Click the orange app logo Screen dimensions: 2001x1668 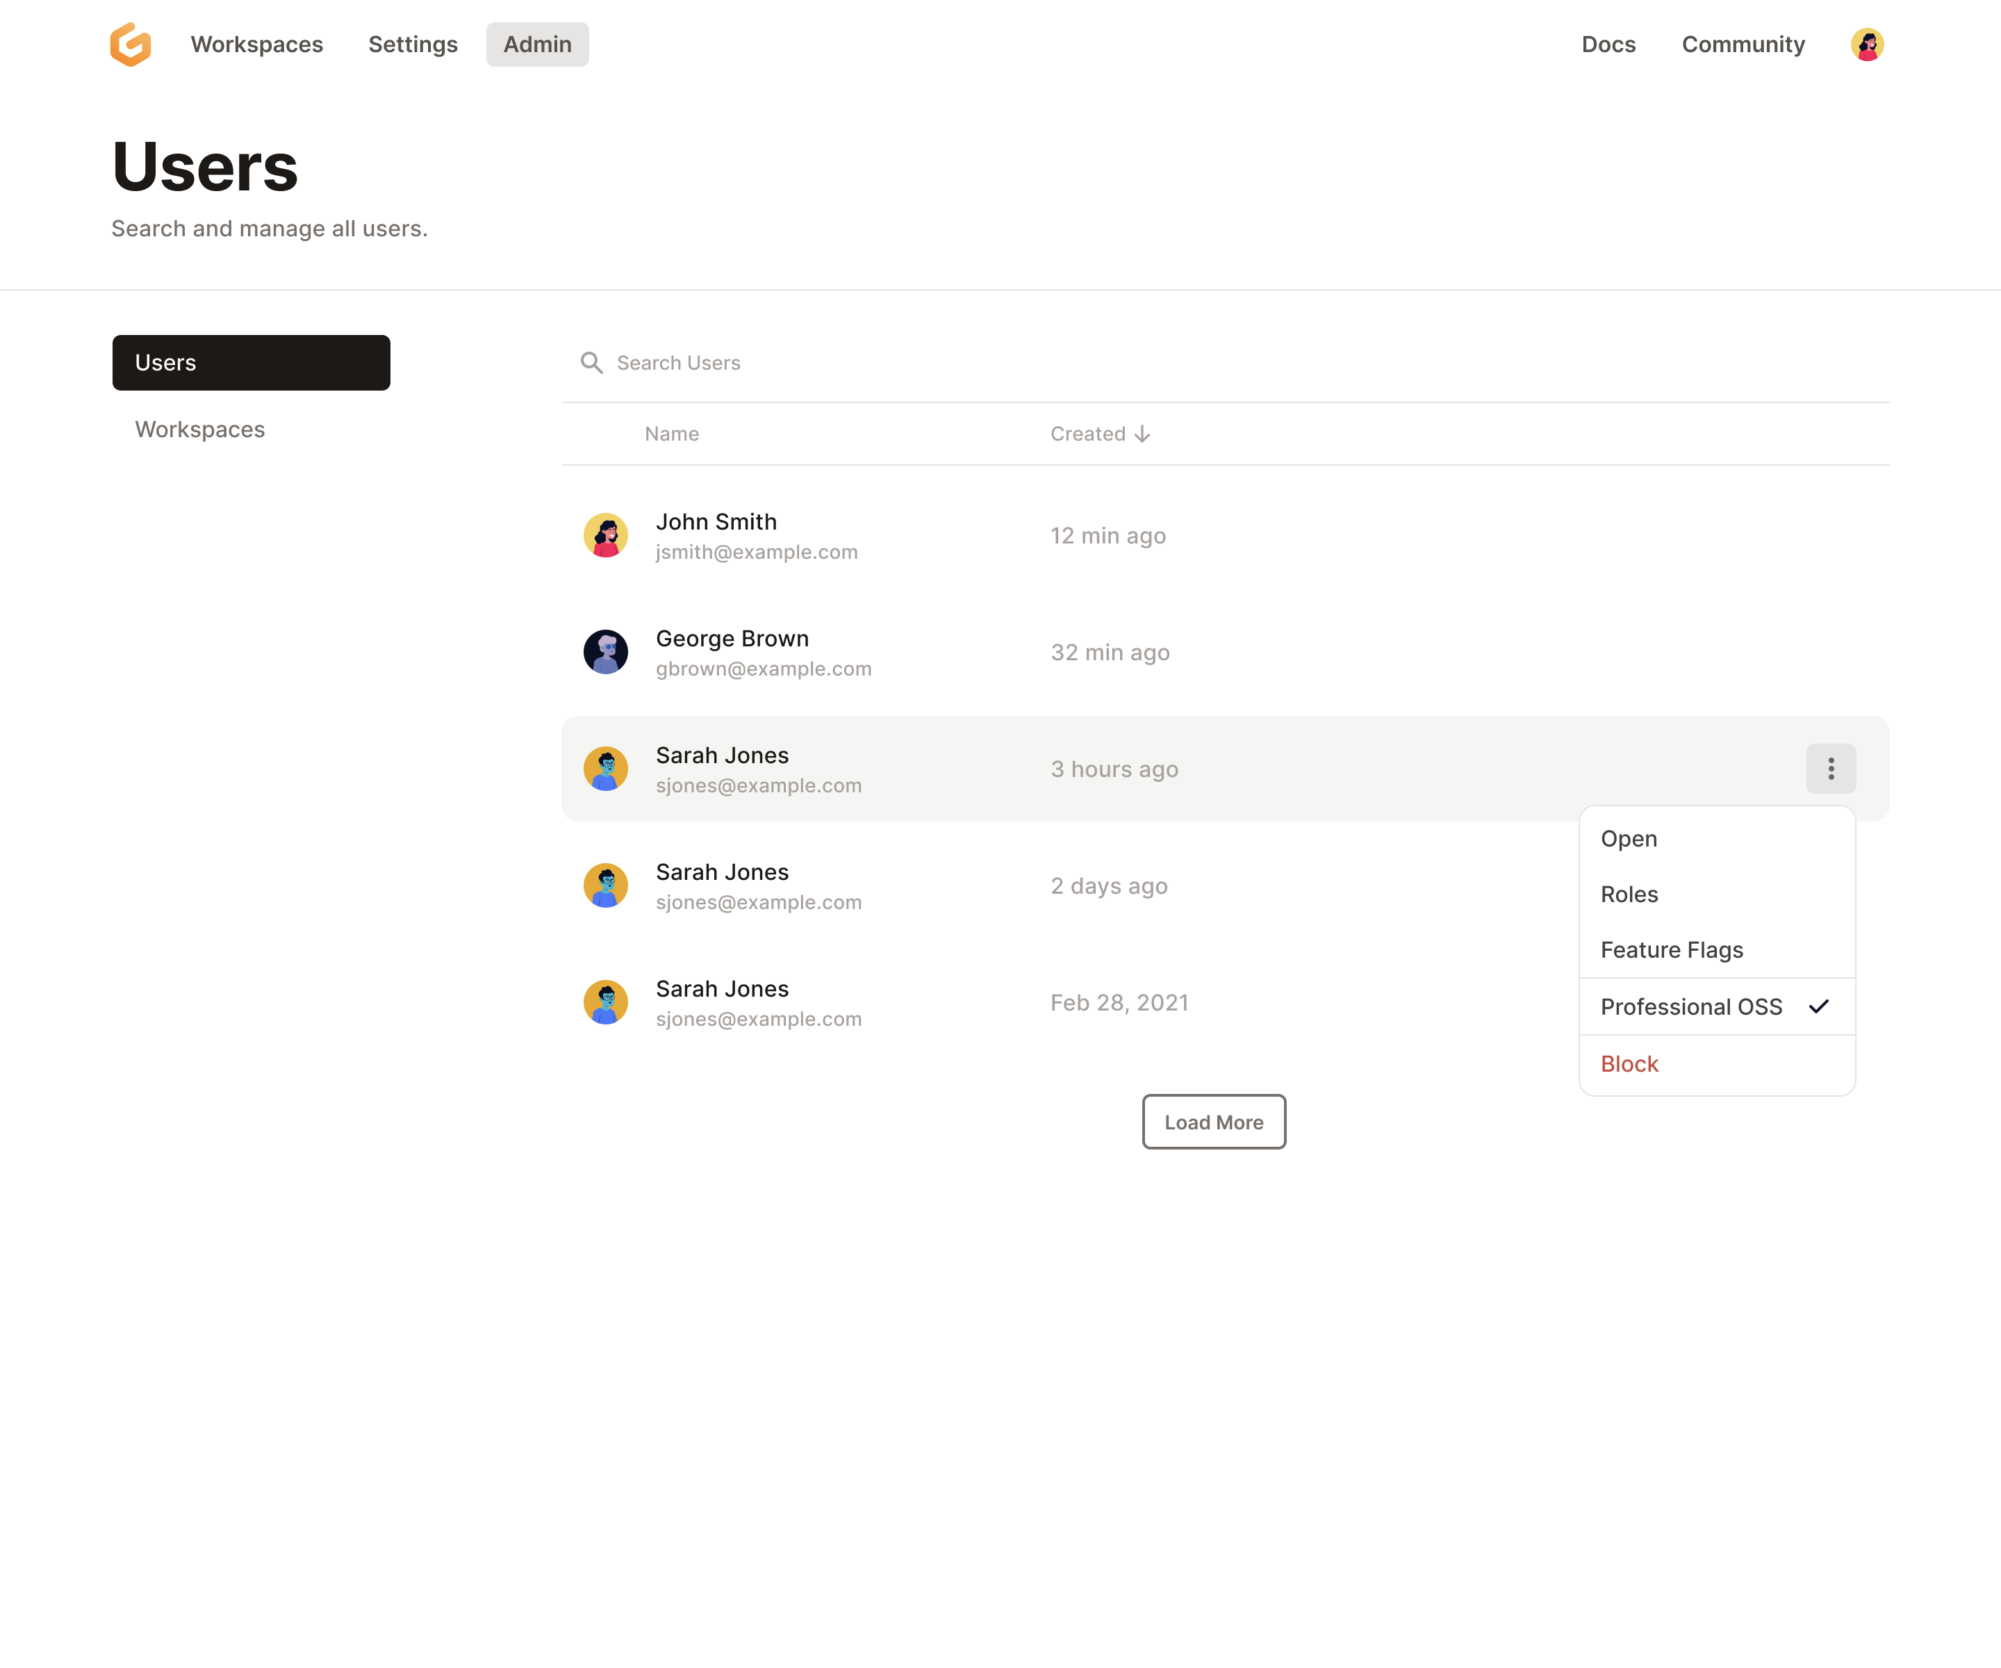pos(131,44)
